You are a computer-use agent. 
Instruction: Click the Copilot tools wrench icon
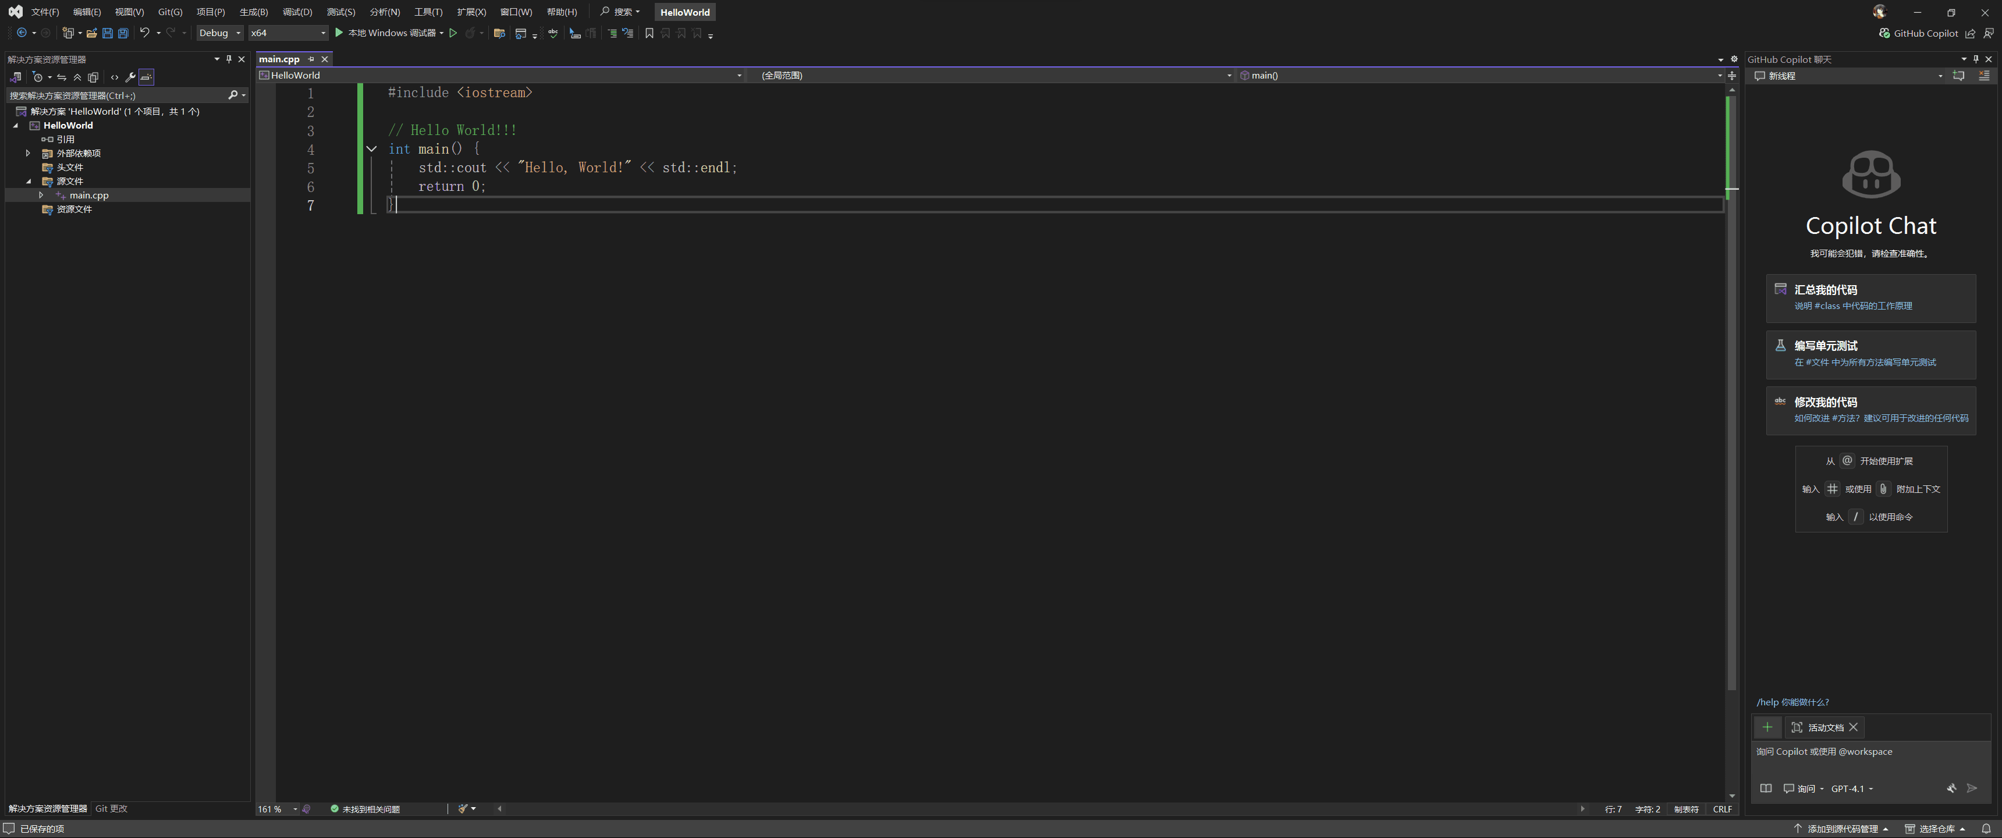[x=1951, y=789]
